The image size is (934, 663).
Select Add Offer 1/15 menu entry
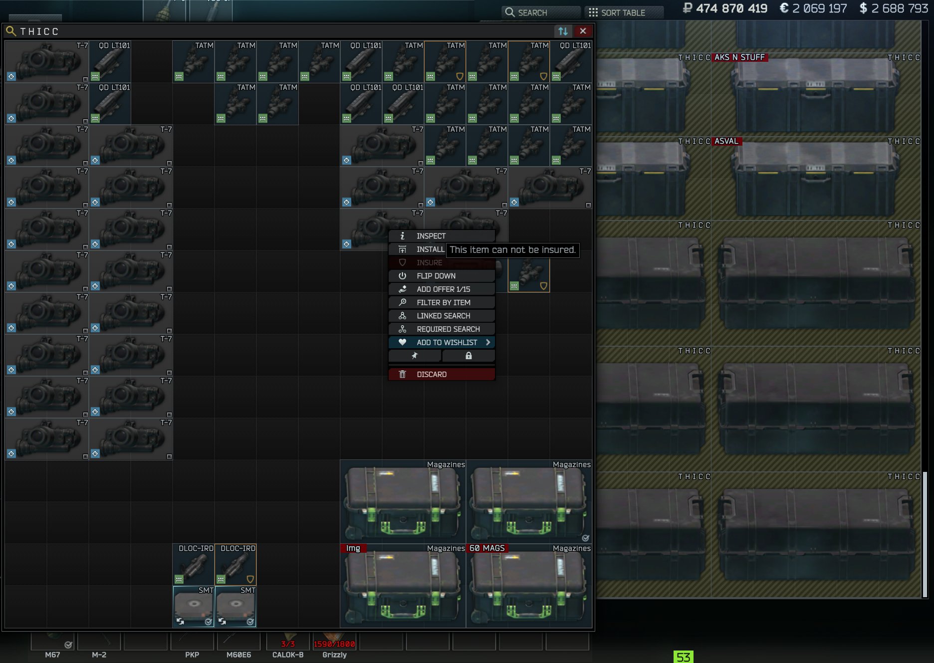[442, 289]
